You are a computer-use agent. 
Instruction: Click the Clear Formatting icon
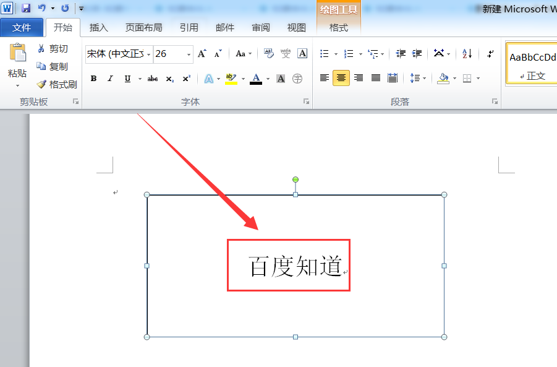pos(269,54)
